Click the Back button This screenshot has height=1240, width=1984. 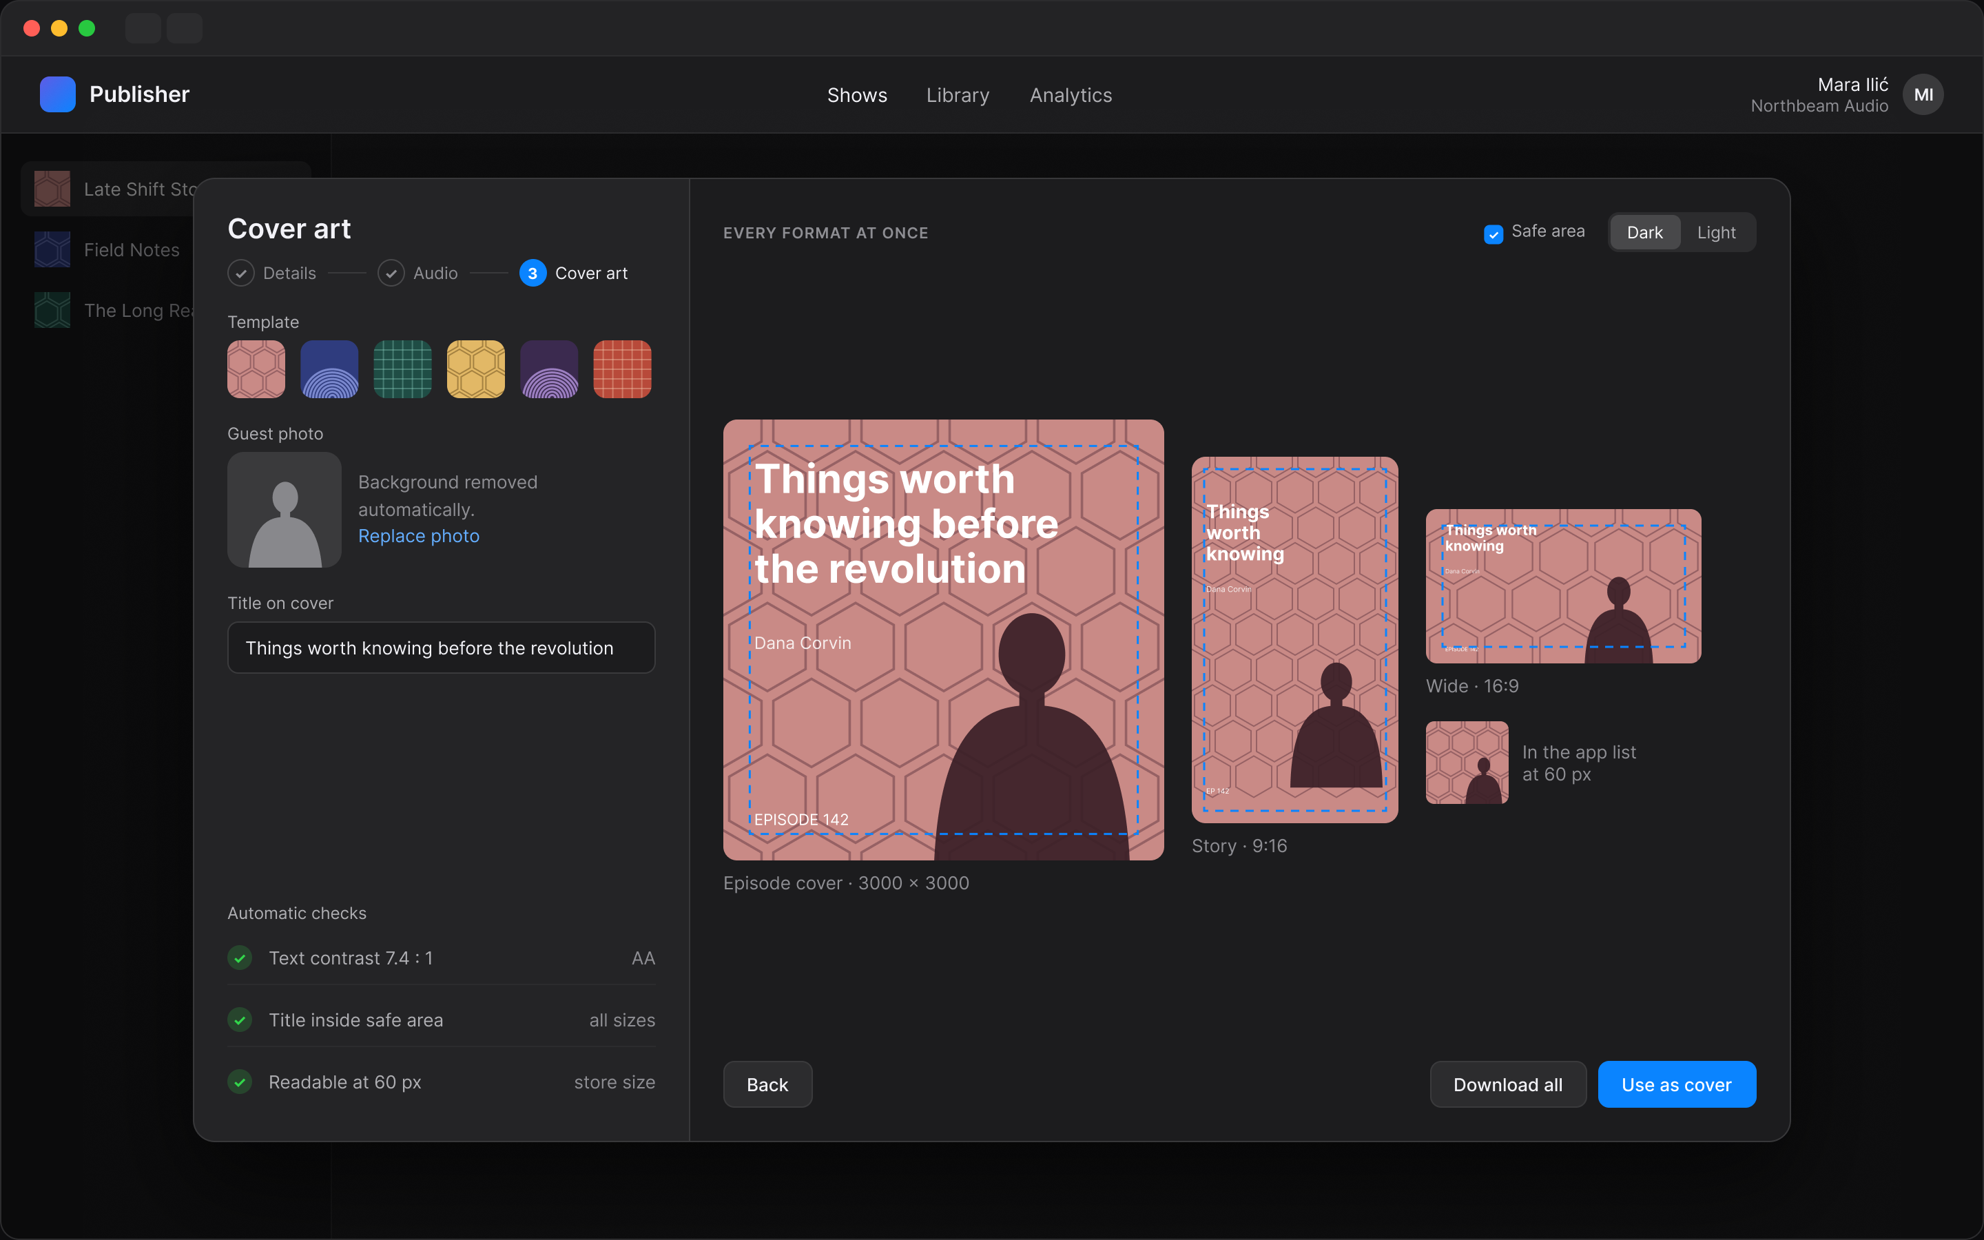(767, 1084)
